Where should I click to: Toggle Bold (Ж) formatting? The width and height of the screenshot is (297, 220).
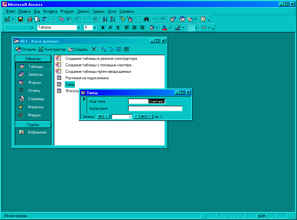point(103,28)
